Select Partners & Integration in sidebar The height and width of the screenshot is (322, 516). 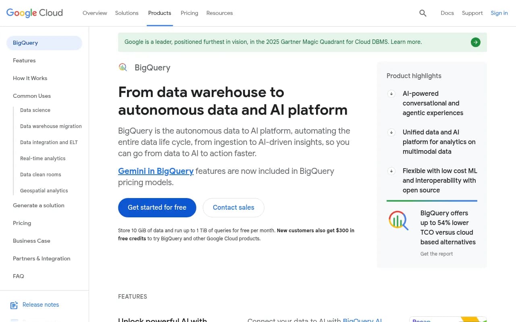coord(42,258)
